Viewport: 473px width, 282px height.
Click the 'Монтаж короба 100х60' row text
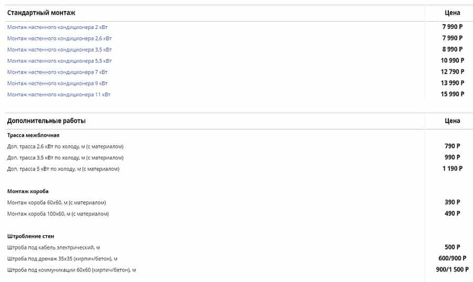tap(58, 214)
